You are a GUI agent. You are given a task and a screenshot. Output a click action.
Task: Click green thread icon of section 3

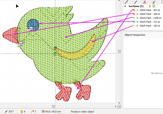[x=134, y=18]
